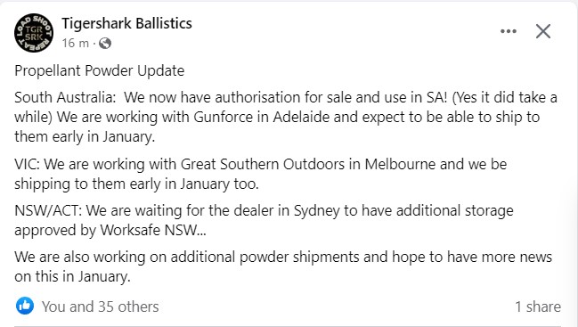Click the South Australia paragraph text
Screen dimensions: 578x327
(286, 117)
